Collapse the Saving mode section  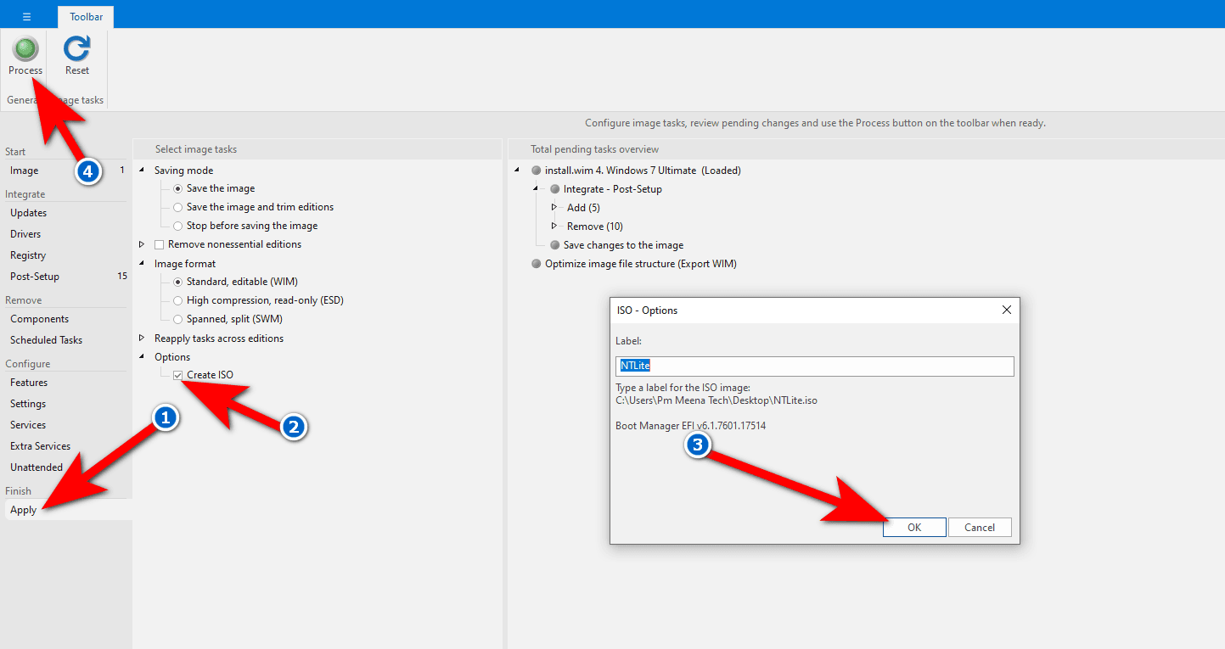pos(142,171)
